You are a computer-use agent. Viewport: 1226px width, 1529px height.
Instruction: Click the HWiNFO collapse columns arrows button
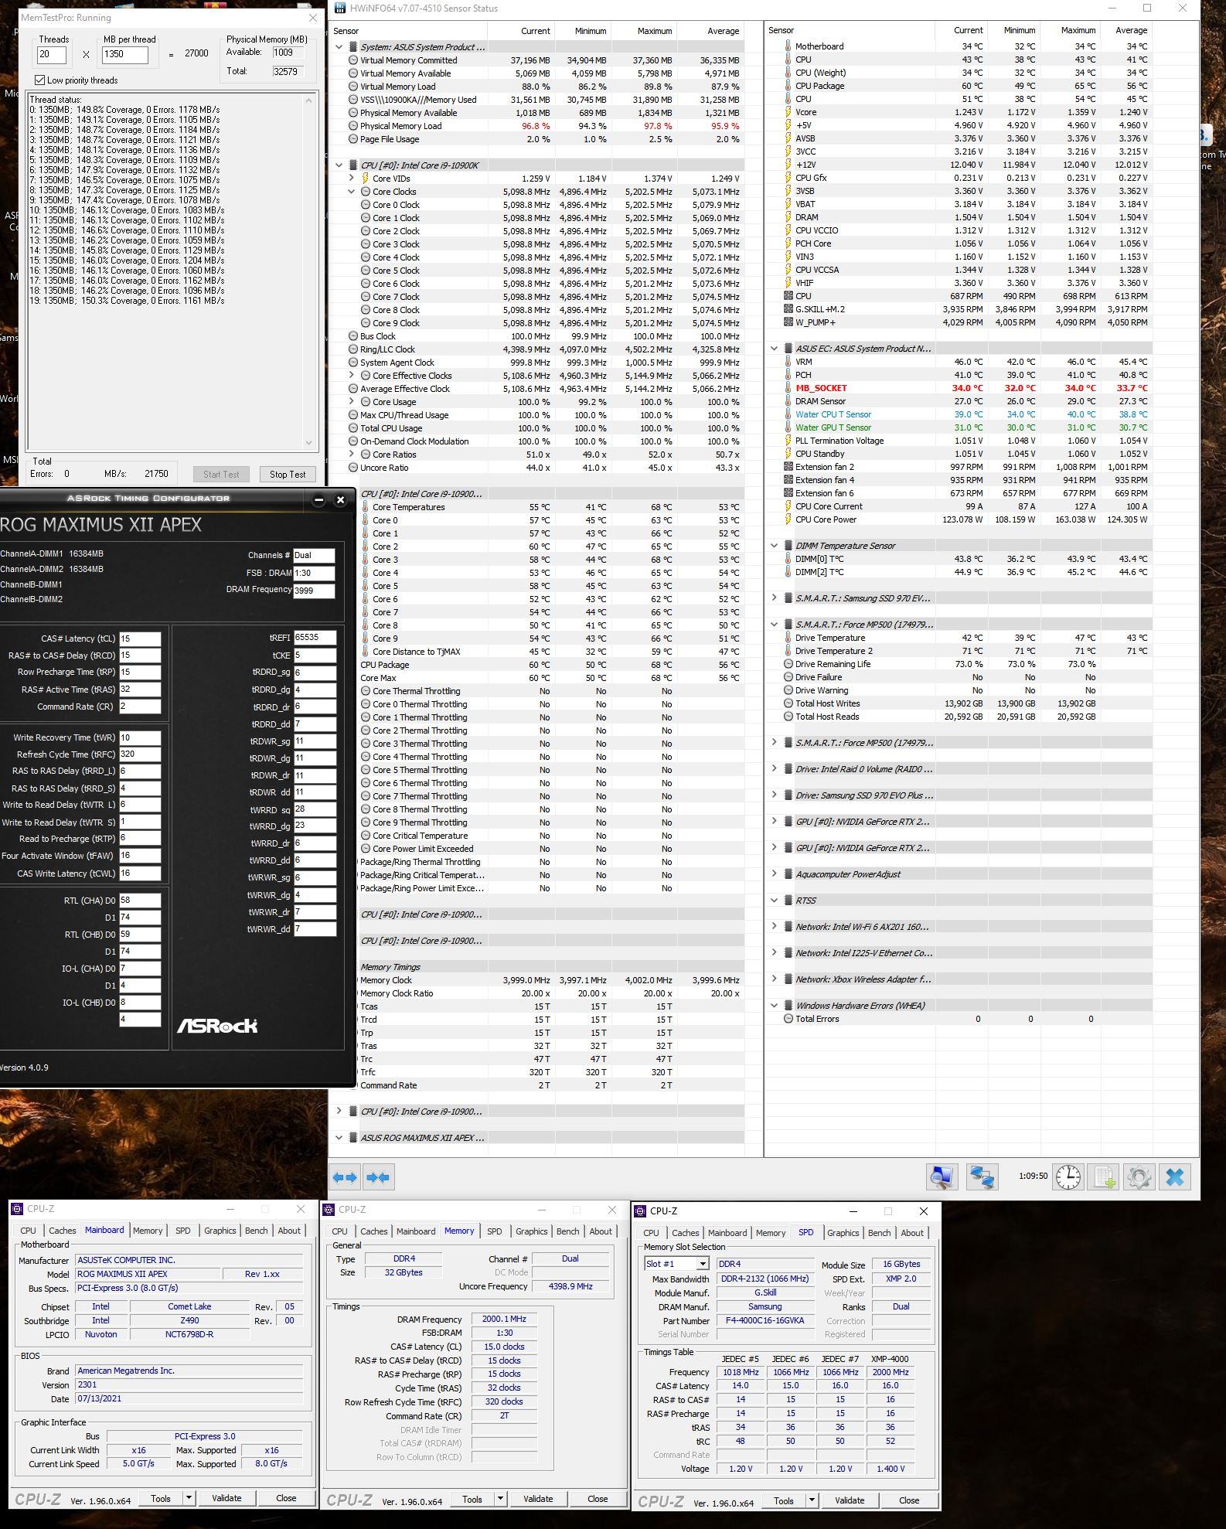click(x=378, y=1177)
